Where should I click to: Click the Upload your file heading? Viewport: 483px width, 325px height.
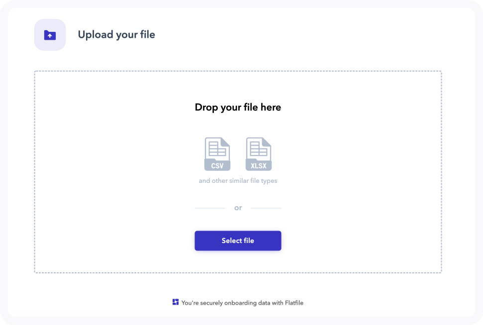coord(116,34)
